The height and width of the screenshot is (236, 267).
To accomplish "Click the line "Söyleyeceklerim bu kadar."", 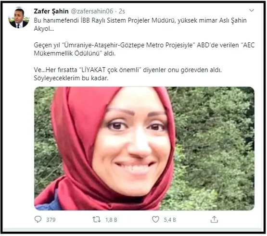I will (x=71, y=78).
